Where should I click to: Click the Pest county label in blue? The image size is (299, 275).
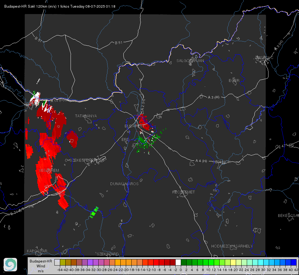click(x=210, y=184)
